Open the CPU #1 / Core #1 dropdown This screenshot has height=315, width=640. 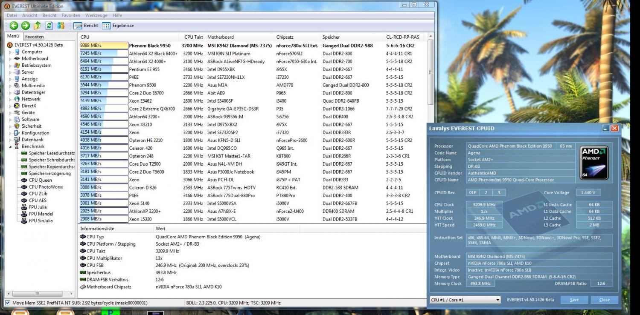(465, 300)
